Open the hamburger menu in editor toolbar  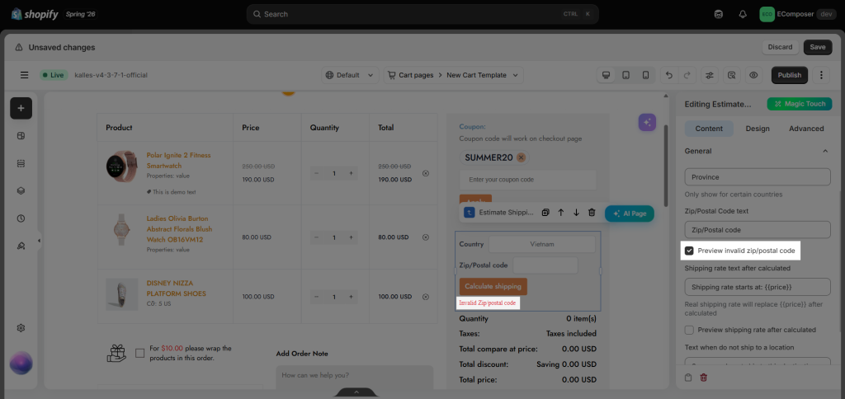pos(24,75)
